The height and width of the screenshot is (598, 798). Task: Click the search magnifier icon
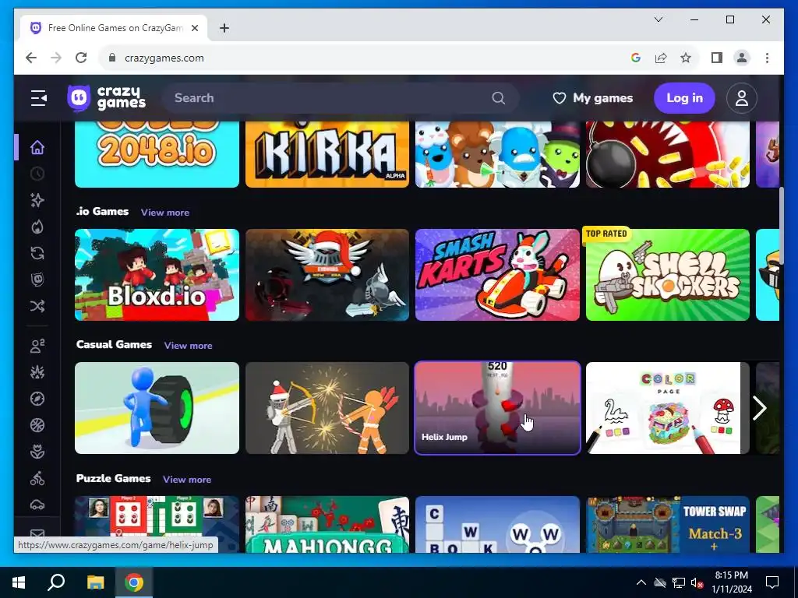[499, 98]
